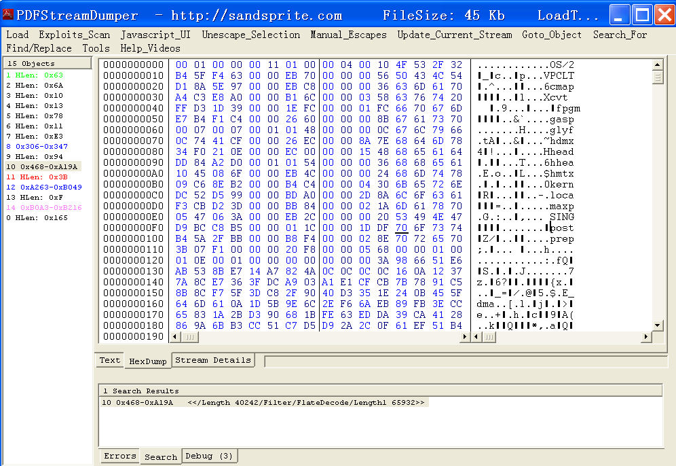The width and height of the screenshot is (676, 466).
Task: Click ASCII text 'VPCLT' in hex dump
Action: [x=559, y=75]
